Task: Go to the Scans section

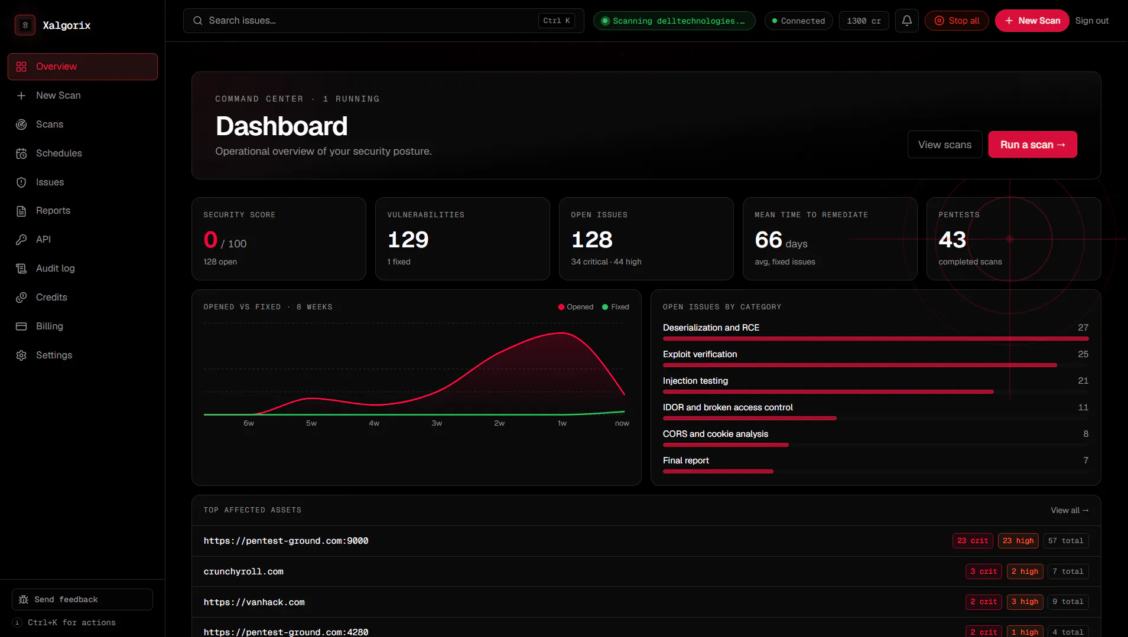Action: [x=83, y=125]
